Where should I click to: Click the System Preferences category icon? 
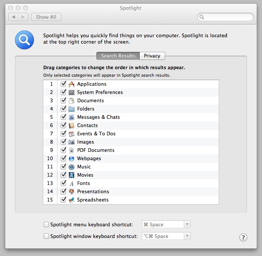[x=72, y=92]
